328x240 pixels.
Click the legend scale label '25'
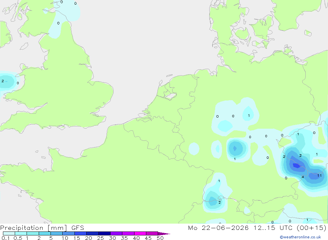100,238
